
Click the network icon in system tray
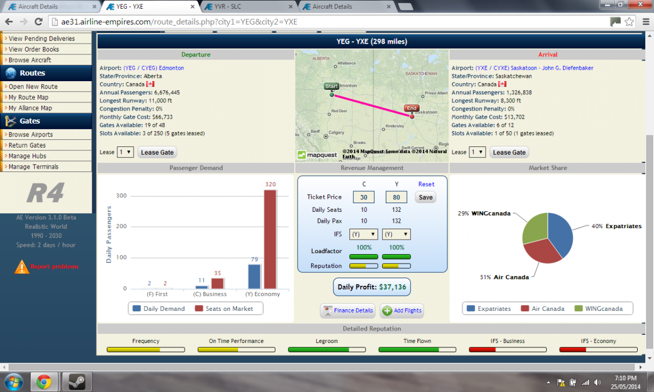[585, 382]
